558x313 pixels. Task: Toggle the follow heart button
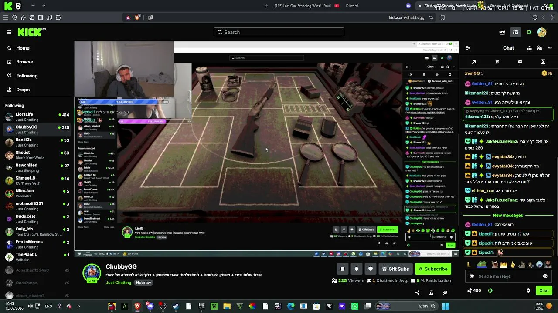[x=371, y=269]
